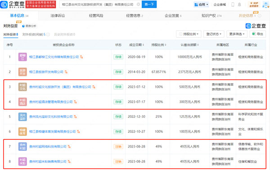
Task: Switch to 历史信息 tab
Action: click(x=247, y=16)
